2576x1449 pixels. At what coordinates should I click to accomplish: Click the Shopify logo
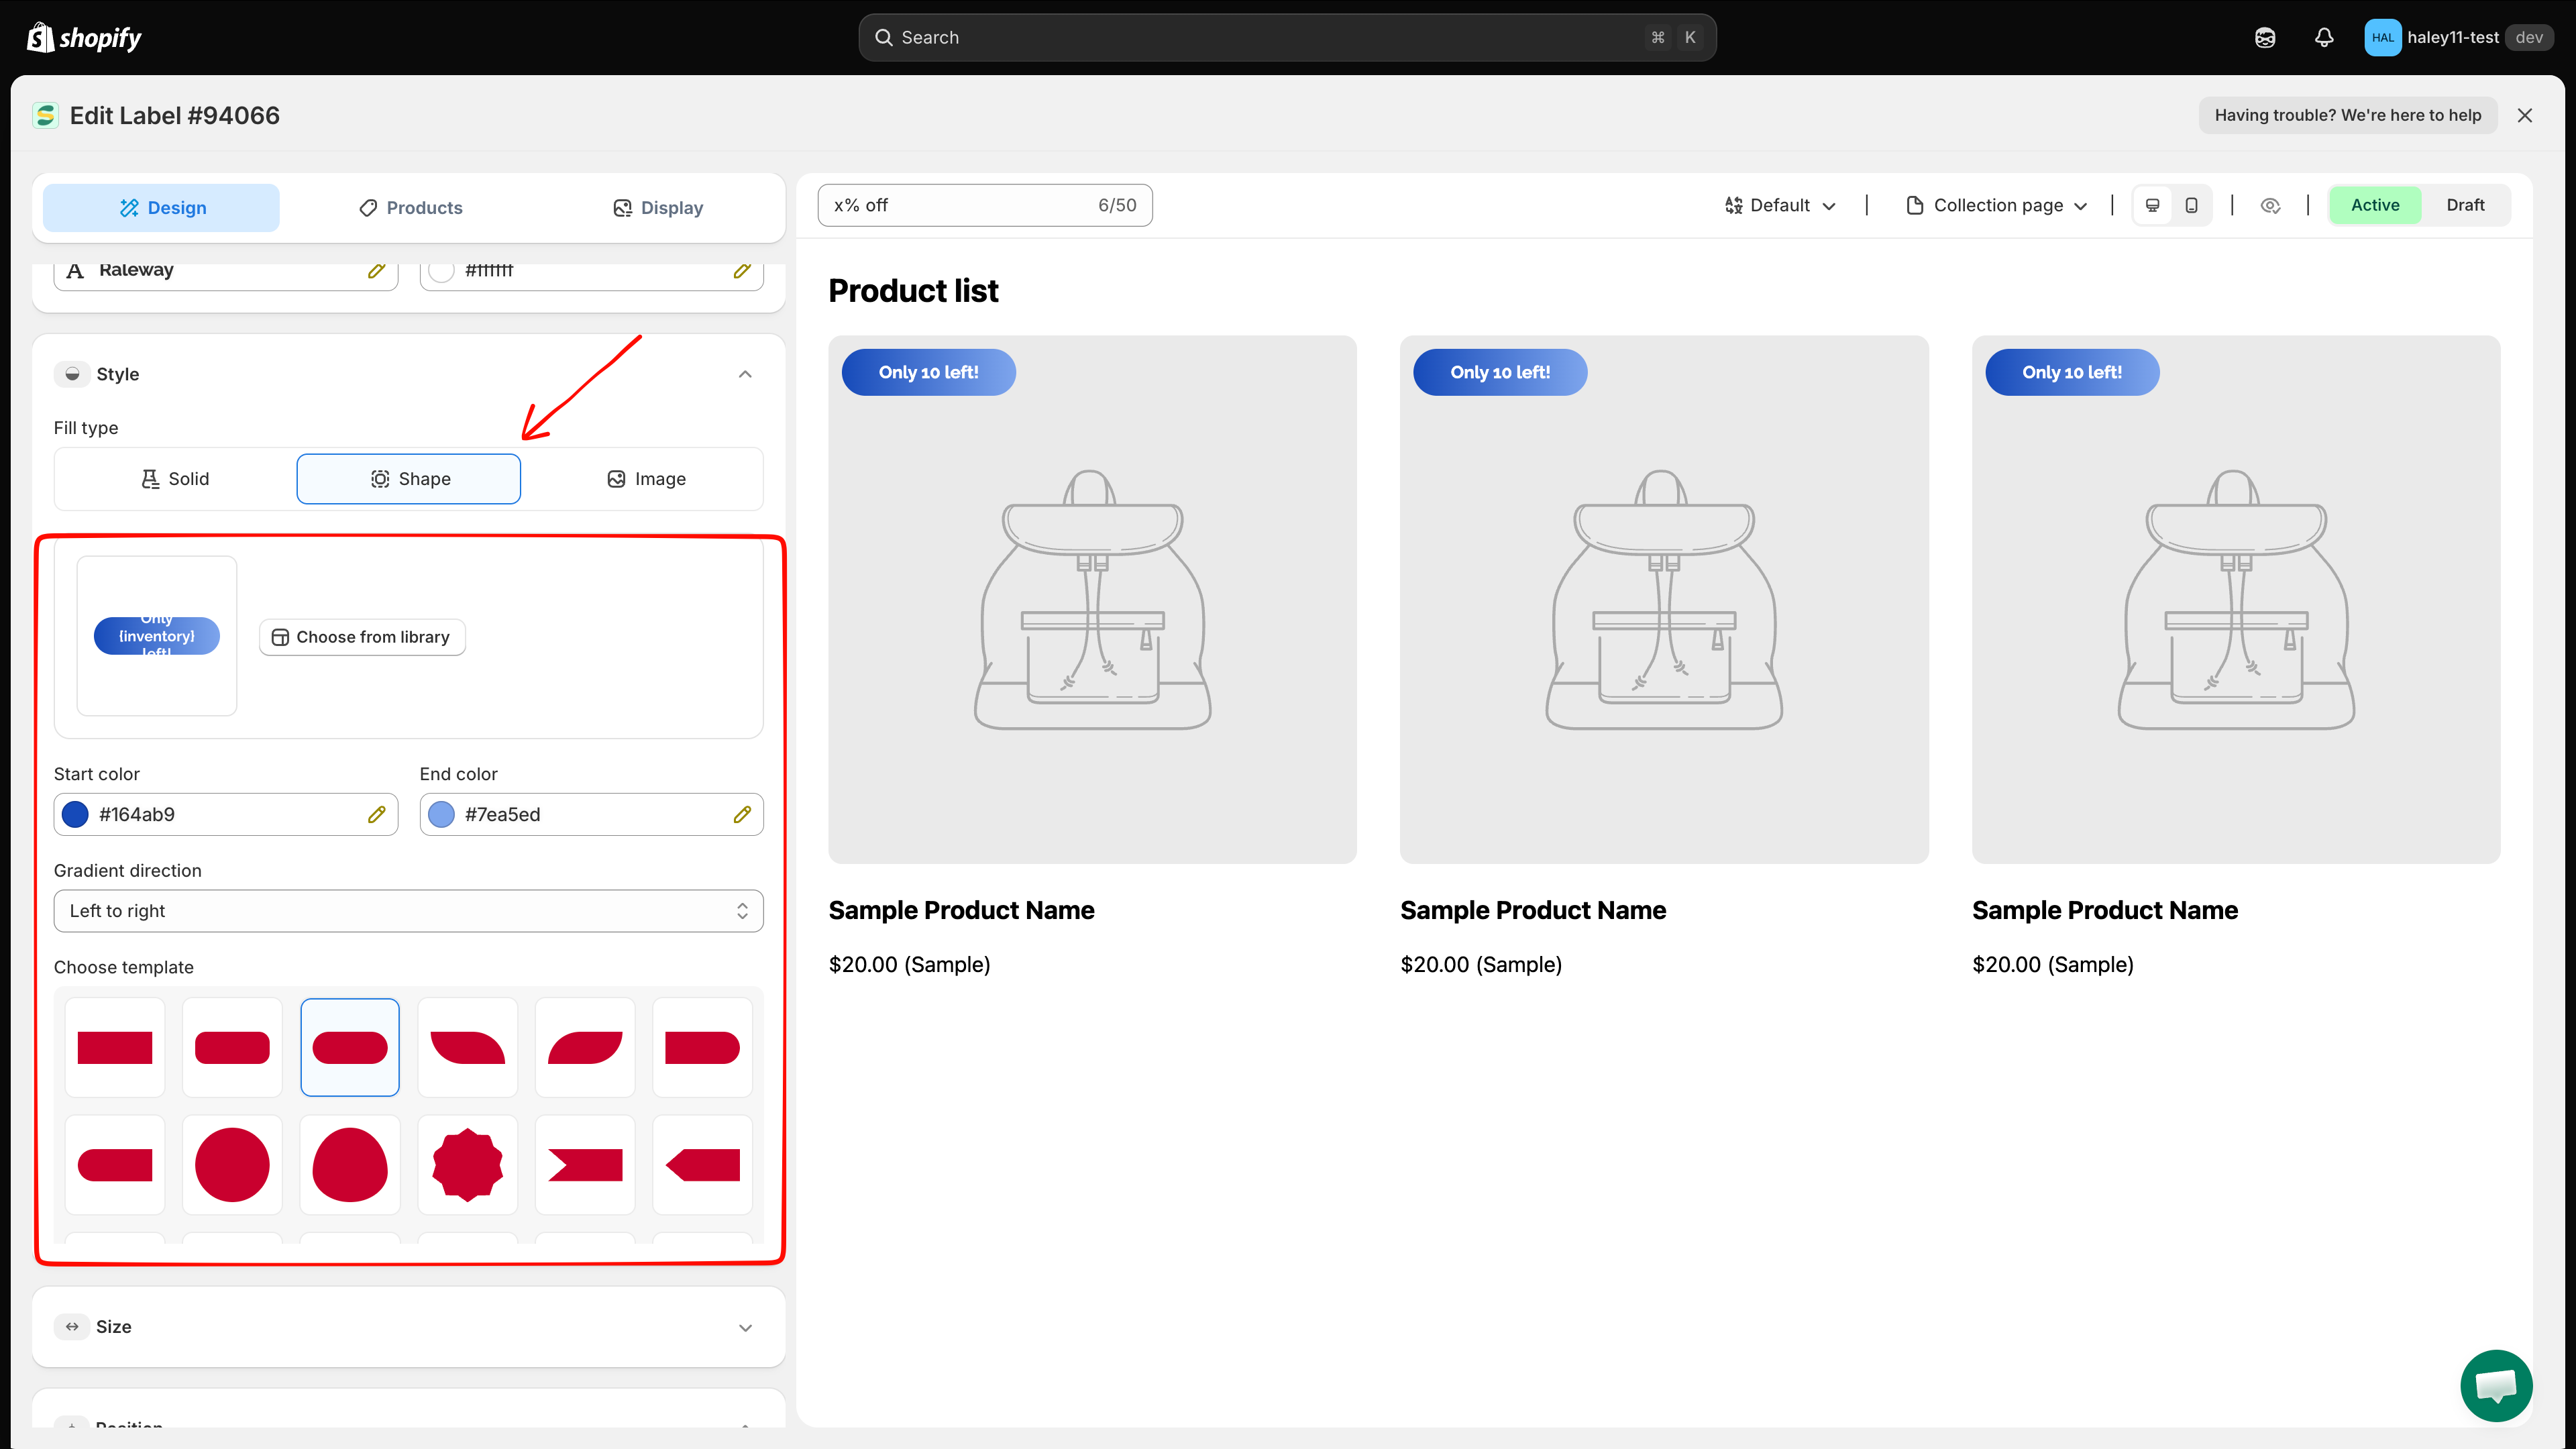tap(84, 38)
